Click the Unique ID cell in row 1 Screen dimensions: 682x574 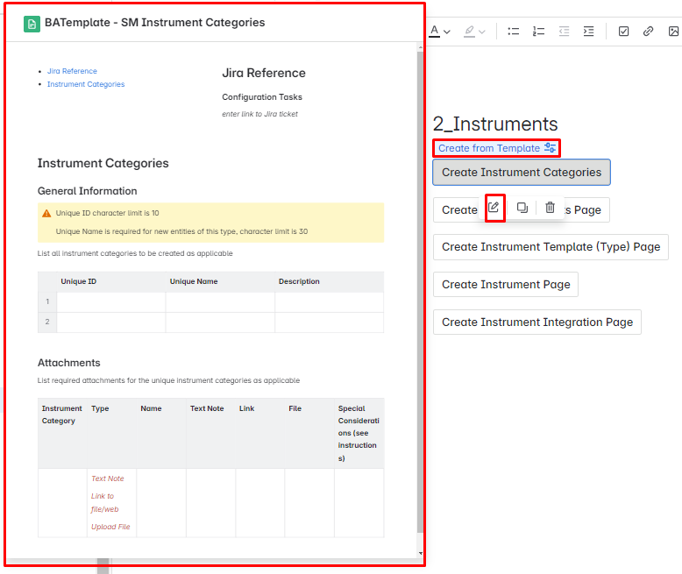[x=111, y=301]
